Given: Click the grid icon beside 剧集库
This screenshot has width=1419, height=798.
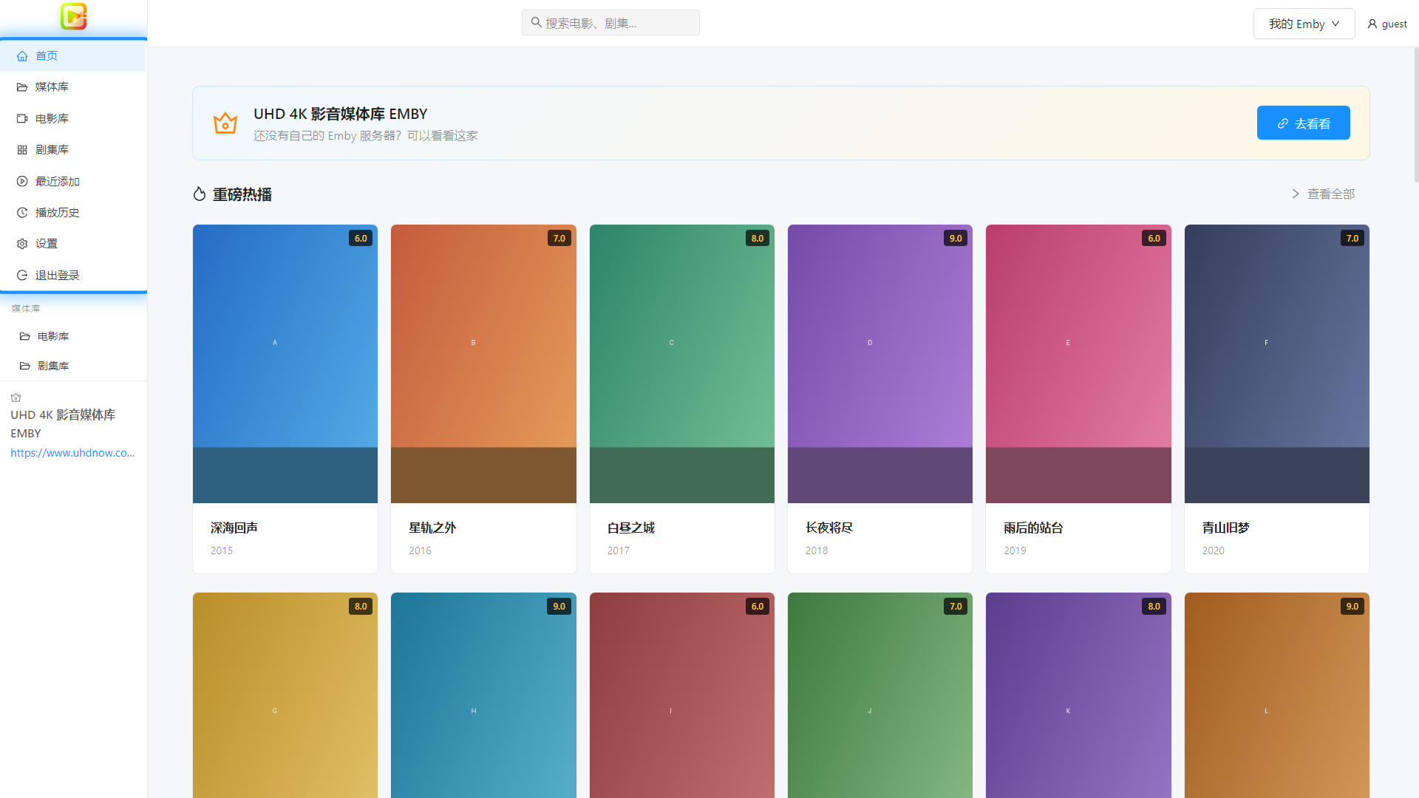Looking at the screenshot, I should pyautogui.click(x=22, y=150).
